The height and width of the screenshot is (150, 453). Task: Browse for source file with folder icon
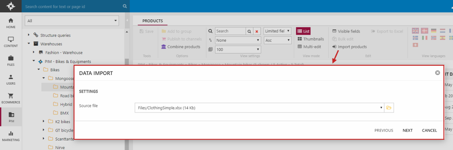tap(389, 108)
